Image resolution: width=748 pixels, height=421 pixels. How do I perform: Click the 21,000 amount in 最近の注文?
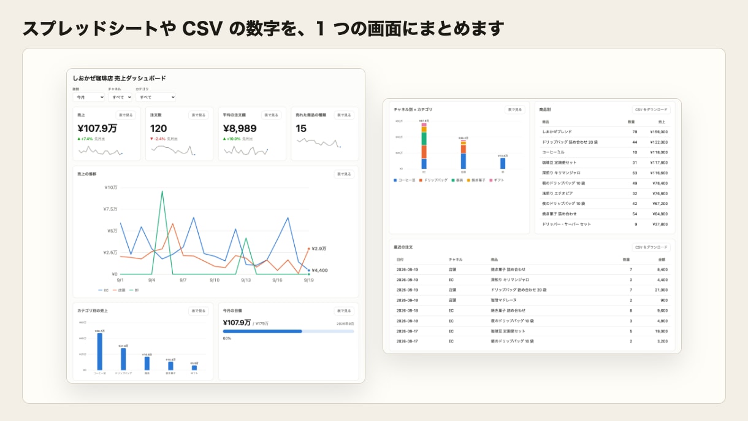[662, 290]
